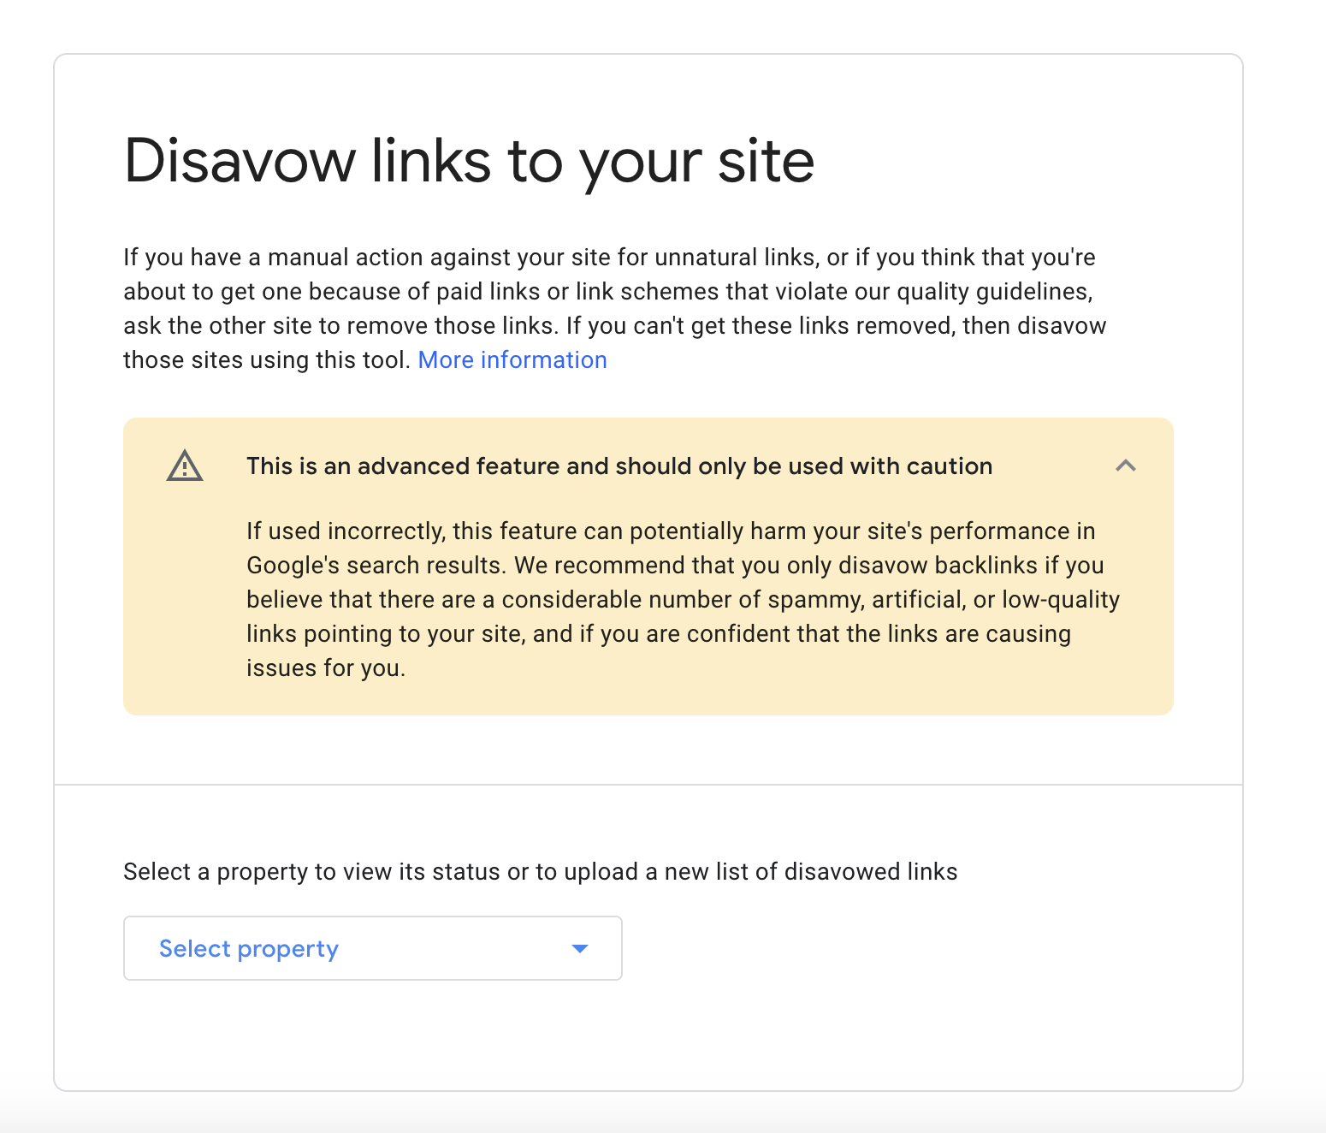Click the upward chevron to hide warning details
Screen dimensions: 1326x1133
pos(1127,466)
